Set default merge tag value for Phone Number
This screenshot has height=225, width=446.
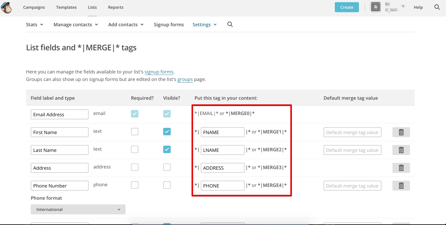click(x=352, y=186)
